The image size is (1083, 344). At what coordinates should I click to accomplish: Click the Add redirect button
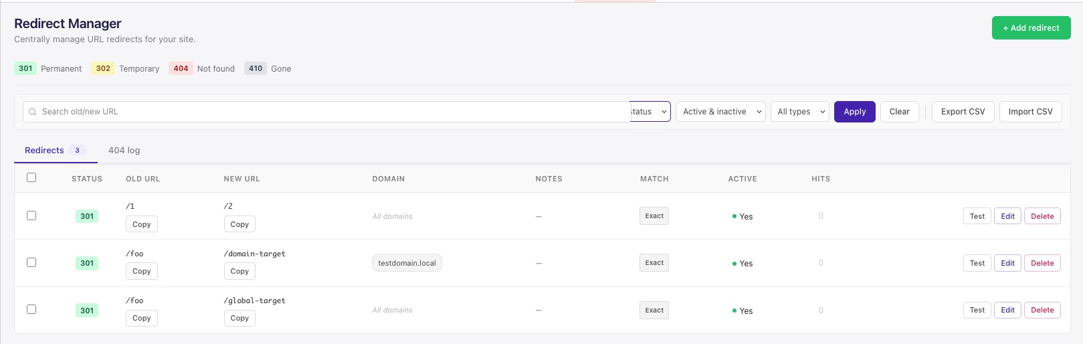1031,28
